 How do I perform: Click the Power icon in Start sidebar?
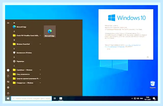(x=8, y=93)
